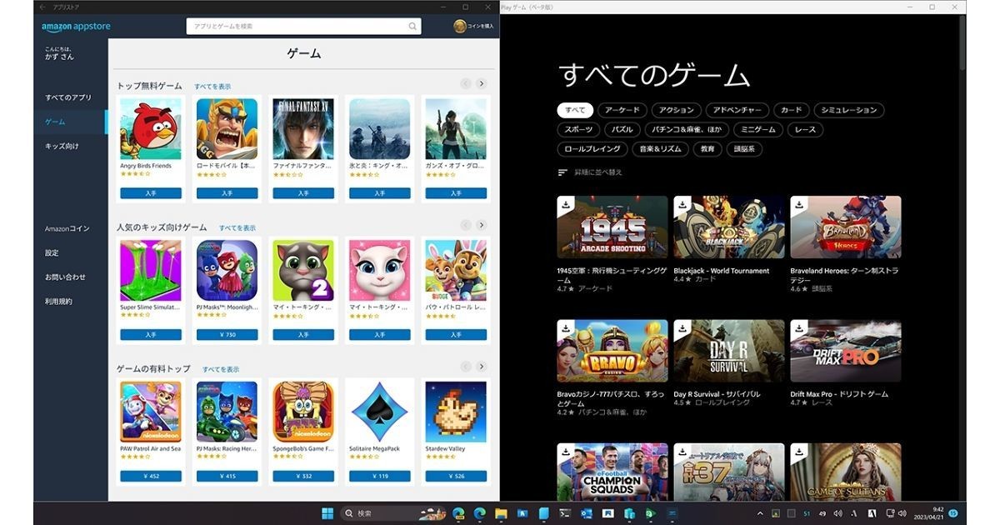Viewport: 1000px width, 525px height.
Task: Click download icon on Blackjack World Tournament card
Action: 682,204
